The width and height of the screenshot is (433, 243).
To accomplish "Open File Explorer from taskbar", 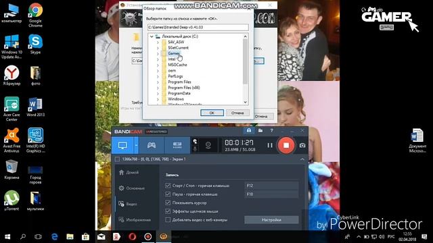I will (x=70, y=237).
